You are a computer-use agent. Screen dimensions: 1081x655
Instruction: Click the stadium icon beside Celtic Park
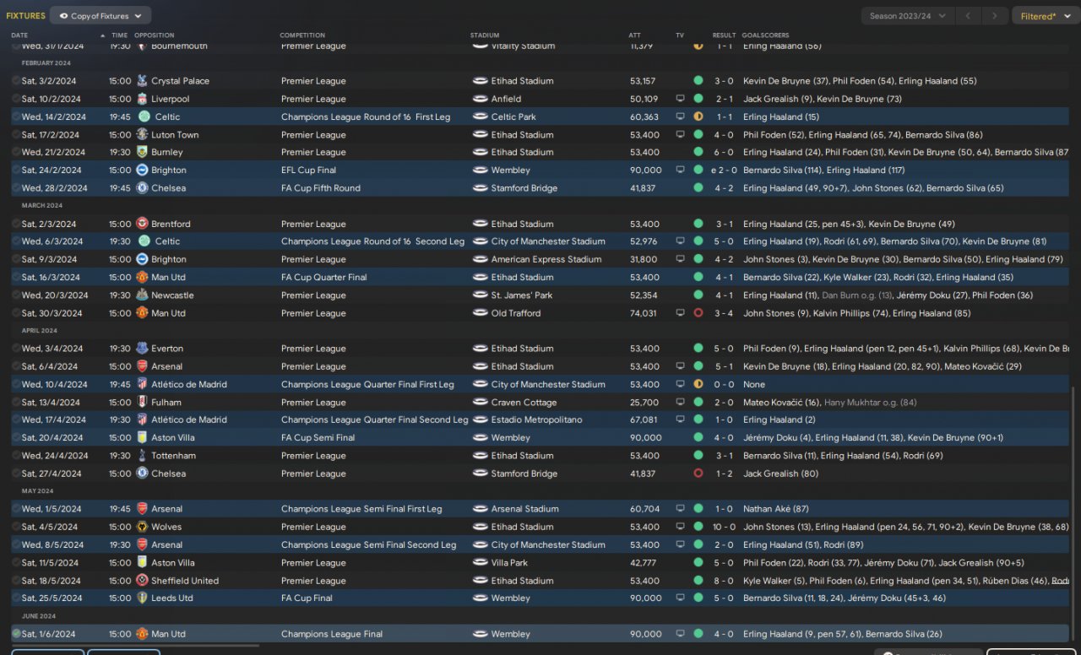(481, 116)
